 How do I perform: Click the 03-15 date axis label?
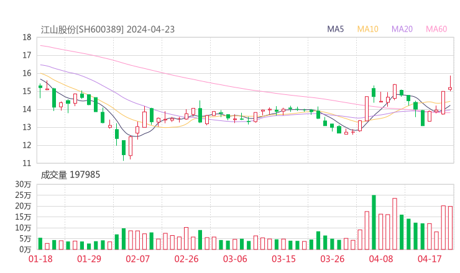coord(283,259)
